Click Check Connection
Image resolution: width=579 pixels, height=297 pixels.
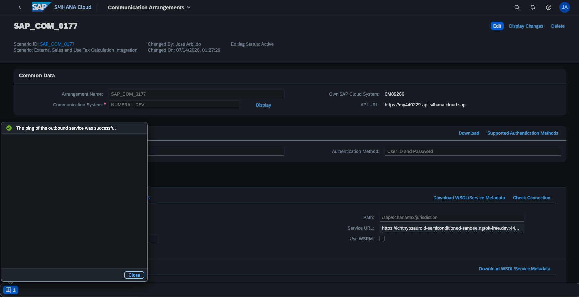click(531, 198)
